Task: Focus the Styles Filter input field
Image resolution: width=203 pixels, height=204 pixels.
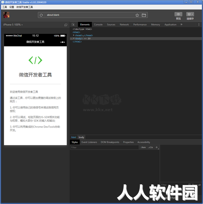Action: pos(104,148)
